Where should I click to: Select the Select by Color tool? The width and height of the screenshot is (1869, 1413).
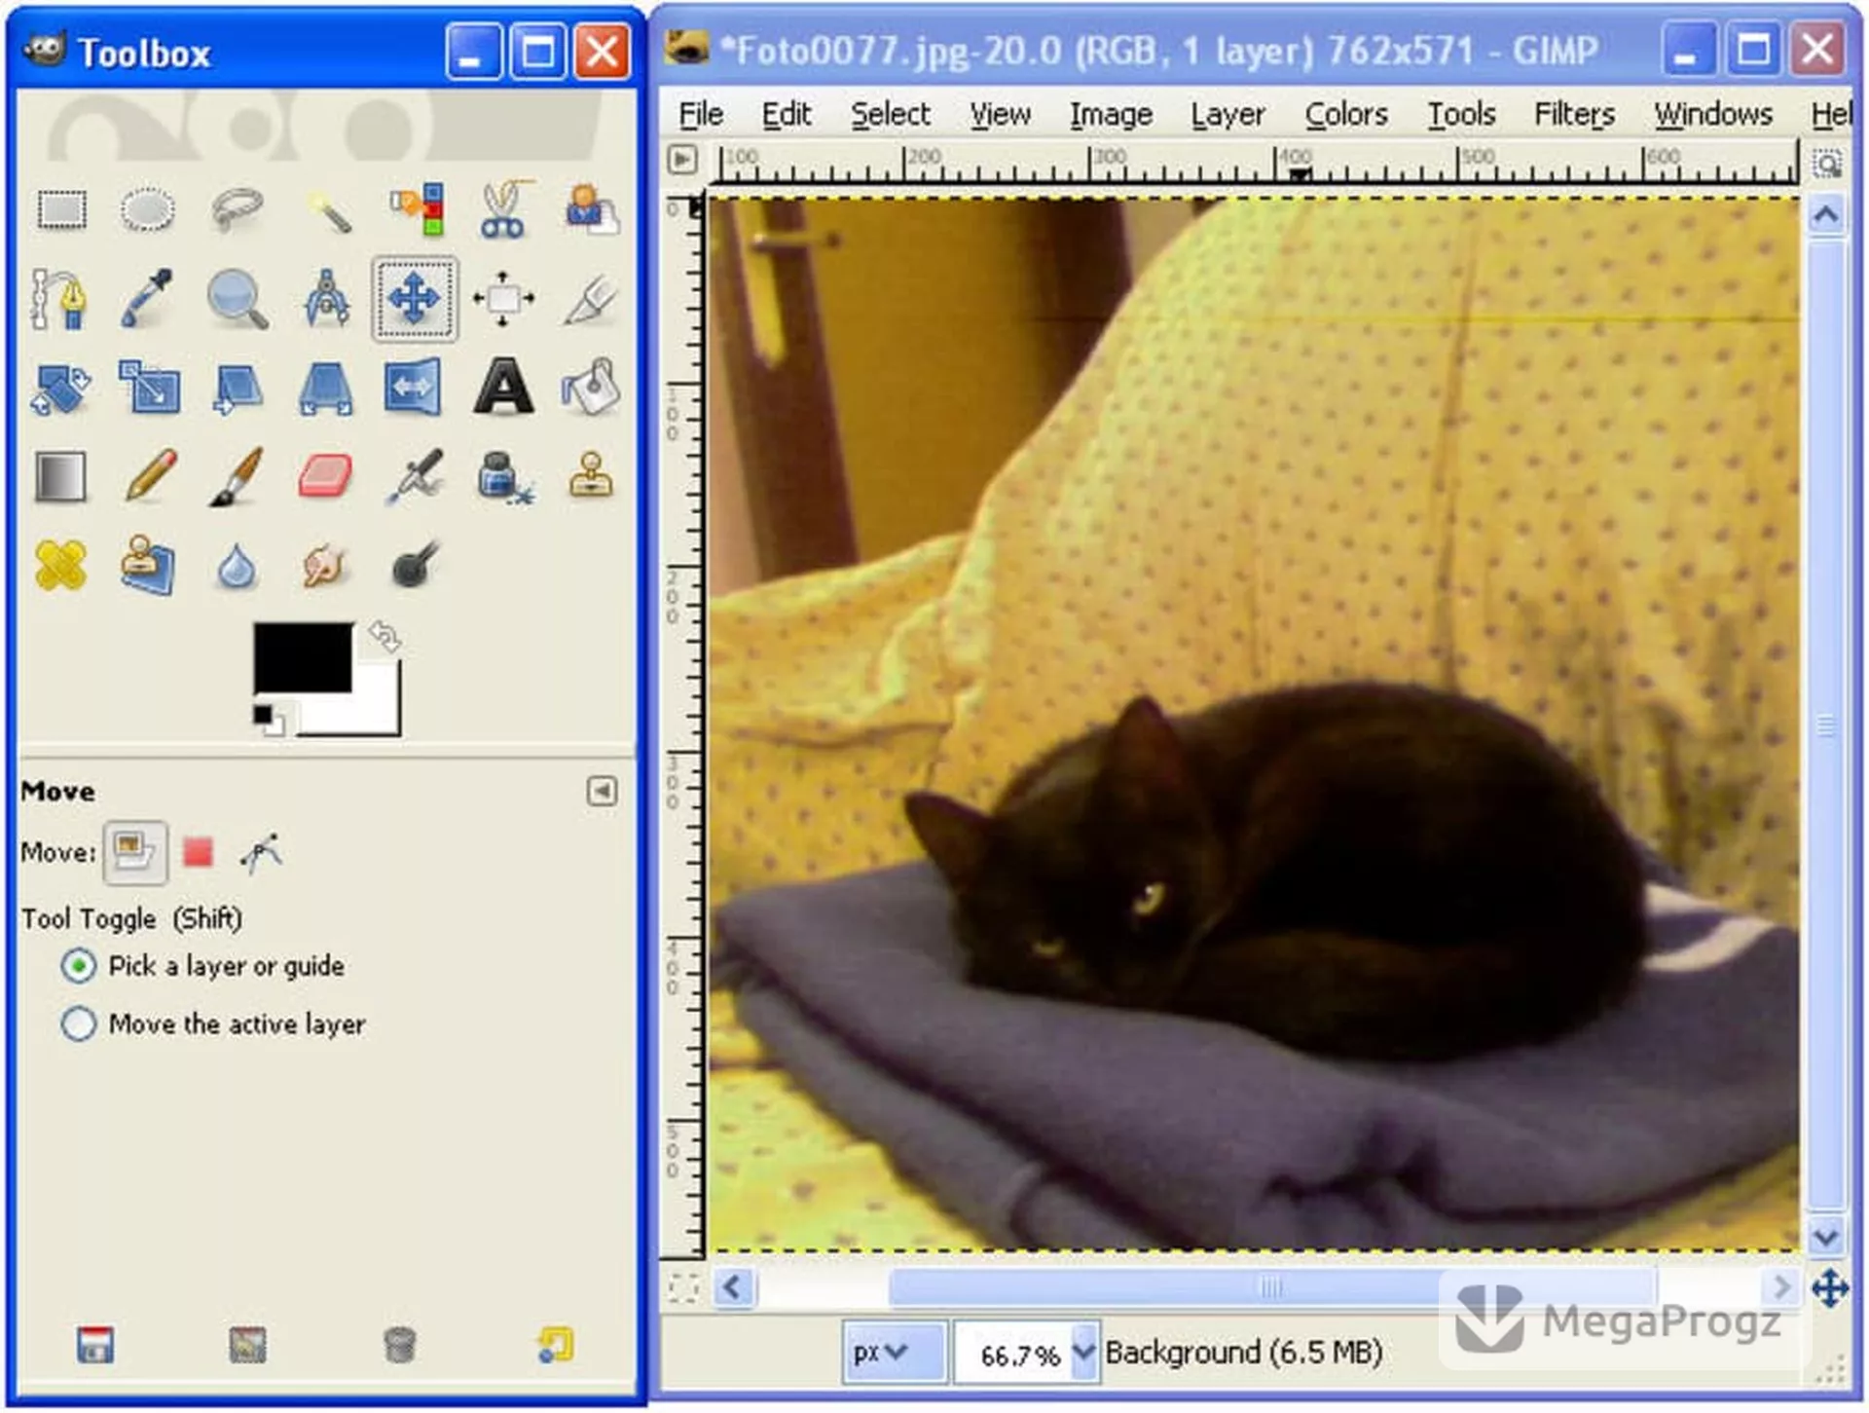[x=417, y=209]
